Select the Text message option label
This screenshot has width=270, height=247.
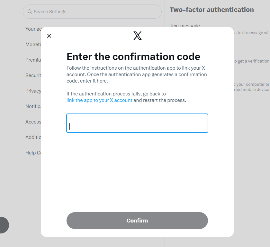pos(185,25)
